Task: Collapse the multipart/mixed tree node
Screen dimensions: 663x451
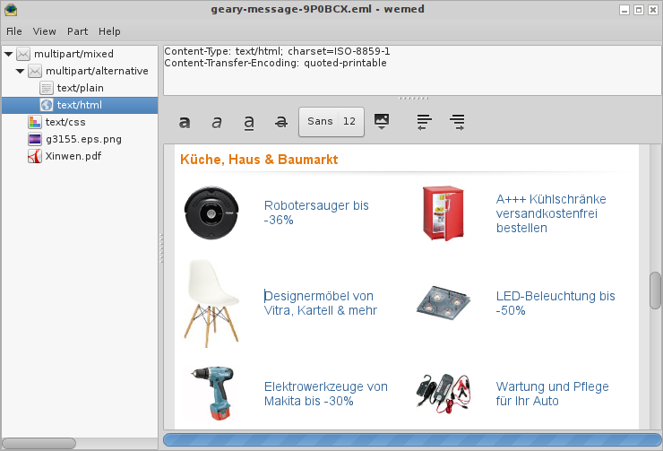Action: (x=8, y=54)
